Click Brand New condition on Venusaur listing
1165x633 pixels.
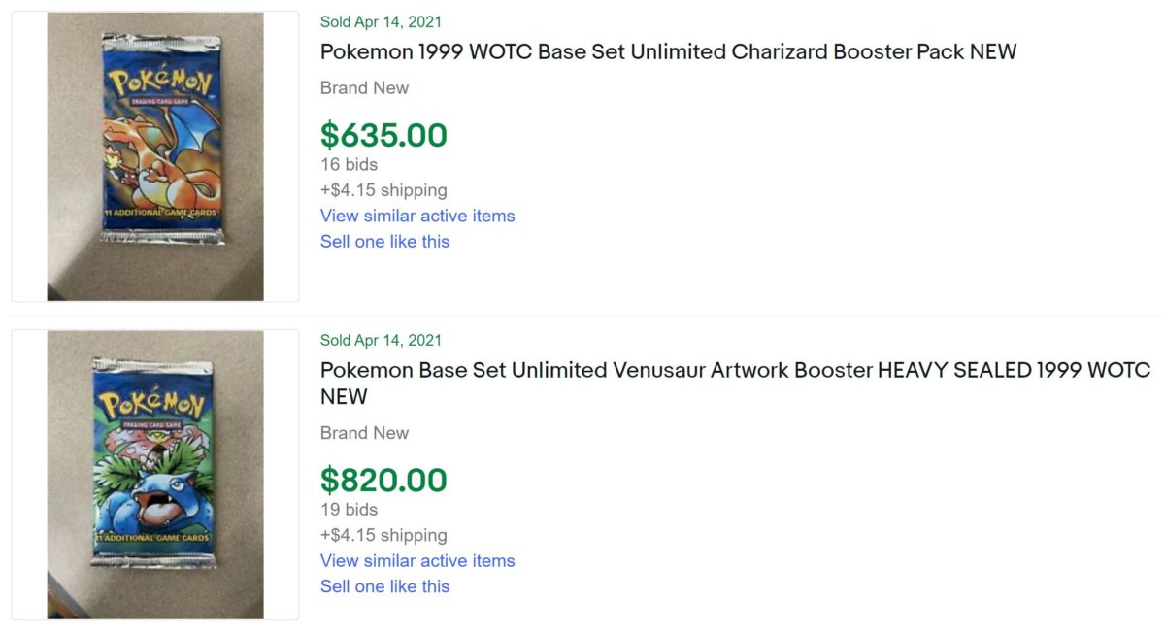click(x=364, y=432)
